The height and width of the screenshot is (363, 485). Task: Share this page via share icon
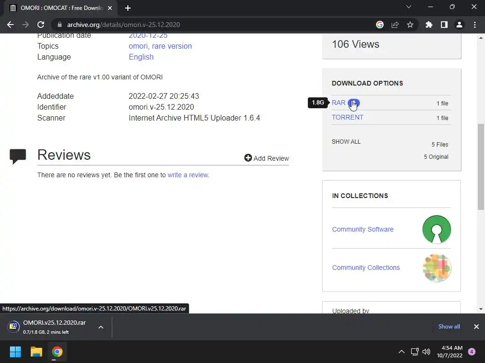pos(395,25)
